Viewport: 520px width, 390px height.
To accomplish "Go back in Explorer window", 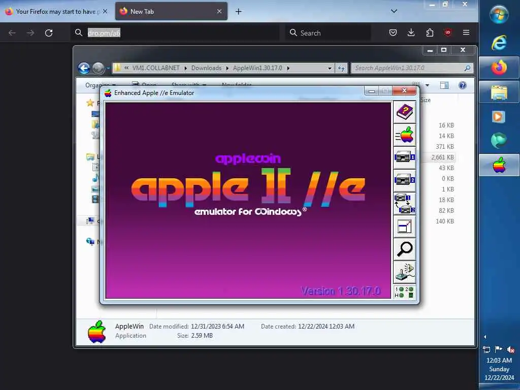I will (84, 69).
